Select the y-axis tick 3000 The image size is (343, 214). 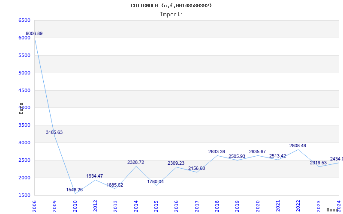coord(24,143)
